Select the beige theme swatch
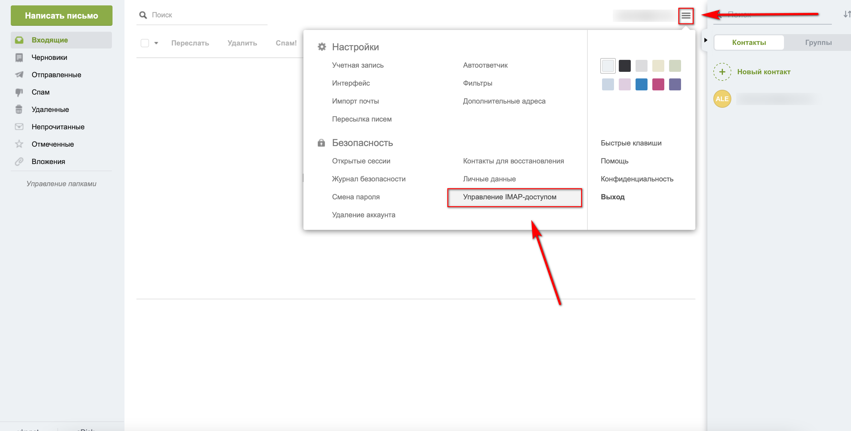The width and height of the screenshot is (851, 431). (x=658, y=66)
